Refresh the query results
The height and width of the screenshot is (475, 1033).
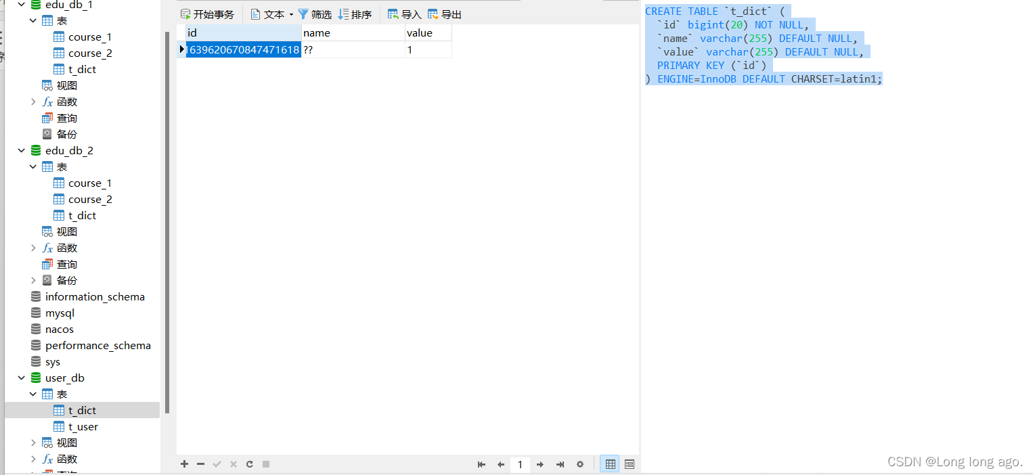(x=249, y=464)
